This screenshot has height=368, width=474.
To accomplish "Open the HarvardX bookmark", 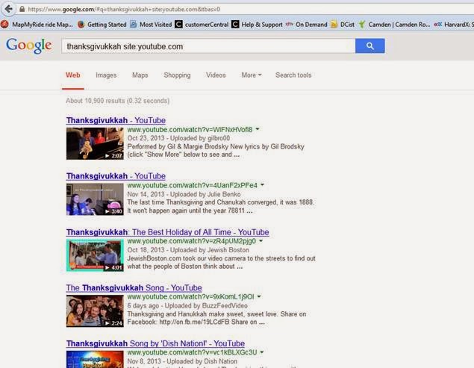I will (453, 25).
